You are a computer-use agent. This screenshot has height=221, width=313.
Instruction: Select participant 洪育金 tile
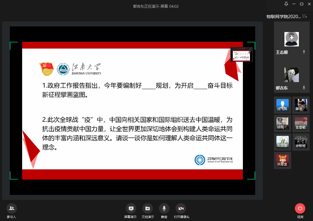282,160
